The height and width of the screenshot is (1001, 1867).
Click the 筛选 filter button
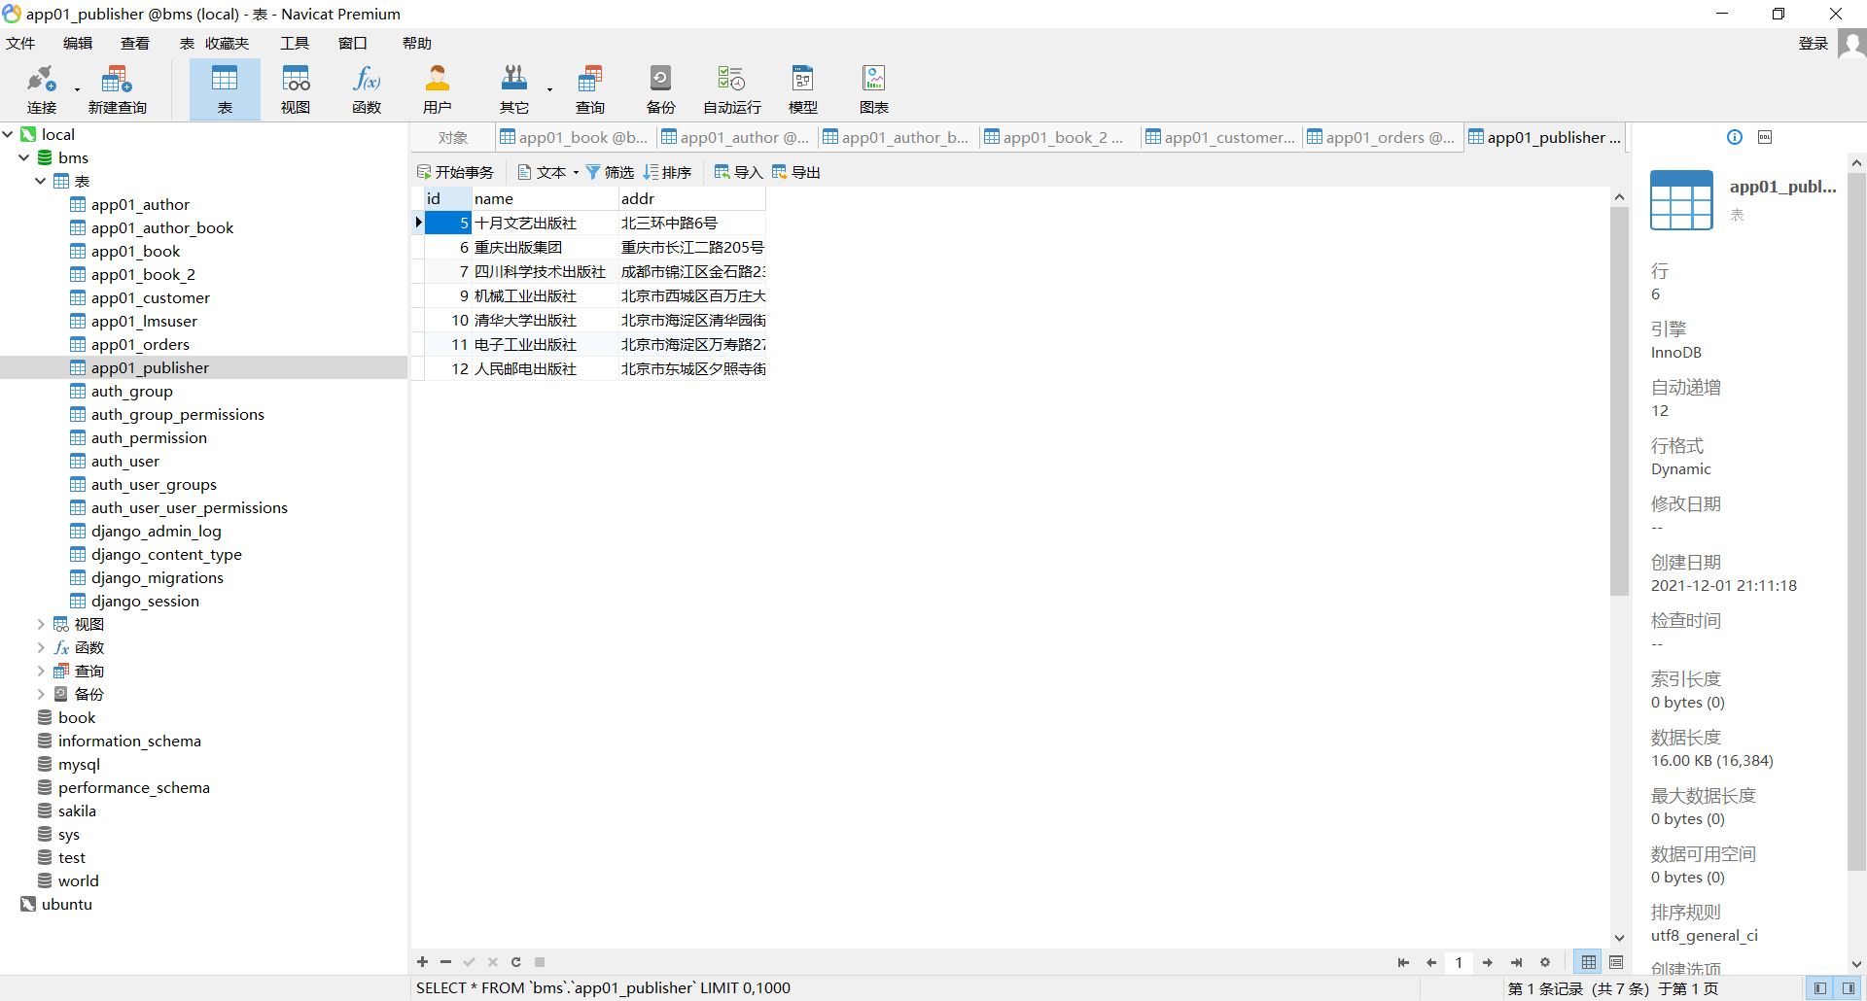click(x=610, y=172)
